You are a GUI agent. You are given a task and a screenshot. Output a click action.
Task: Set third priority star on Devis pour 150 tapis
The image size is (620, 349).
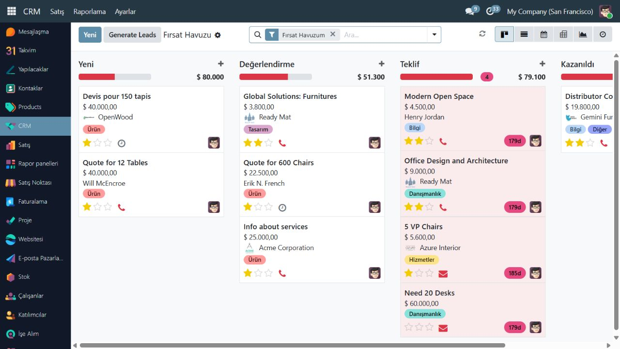pyautogui.click(x=108, y=143)
